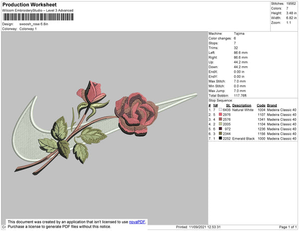This screenshot has width=299, height=231.
Task: Click the Printed date in the footer
Action: pos(198,227)
